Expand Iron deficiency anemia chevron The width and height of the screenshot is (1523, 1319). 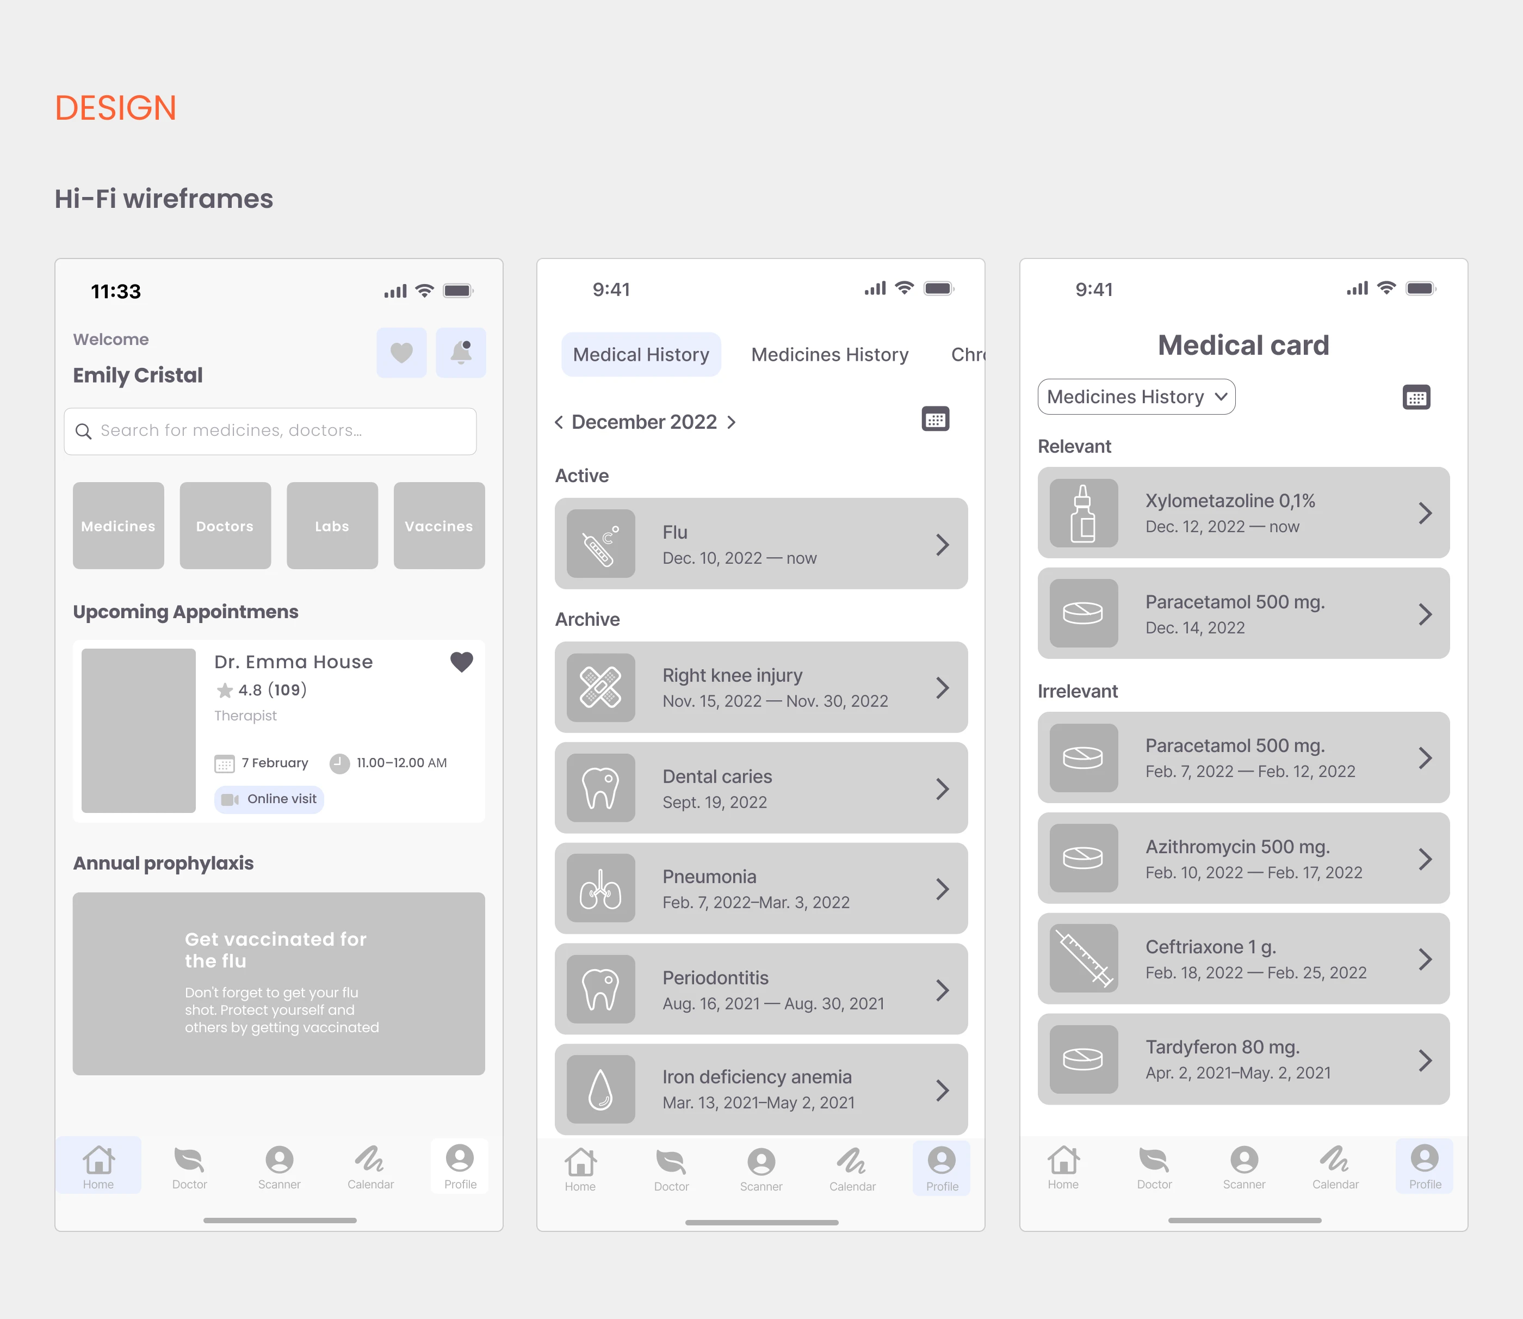tap(943, 1090)
